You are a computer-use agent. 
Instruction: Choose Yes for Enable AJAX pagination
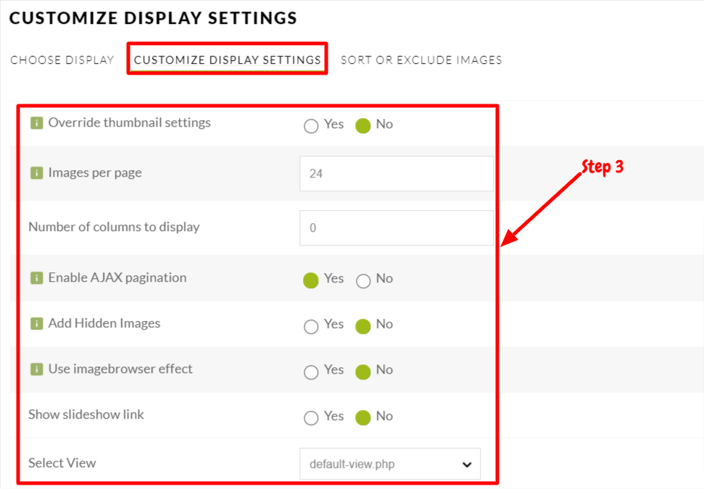click(x=311, y=281)
